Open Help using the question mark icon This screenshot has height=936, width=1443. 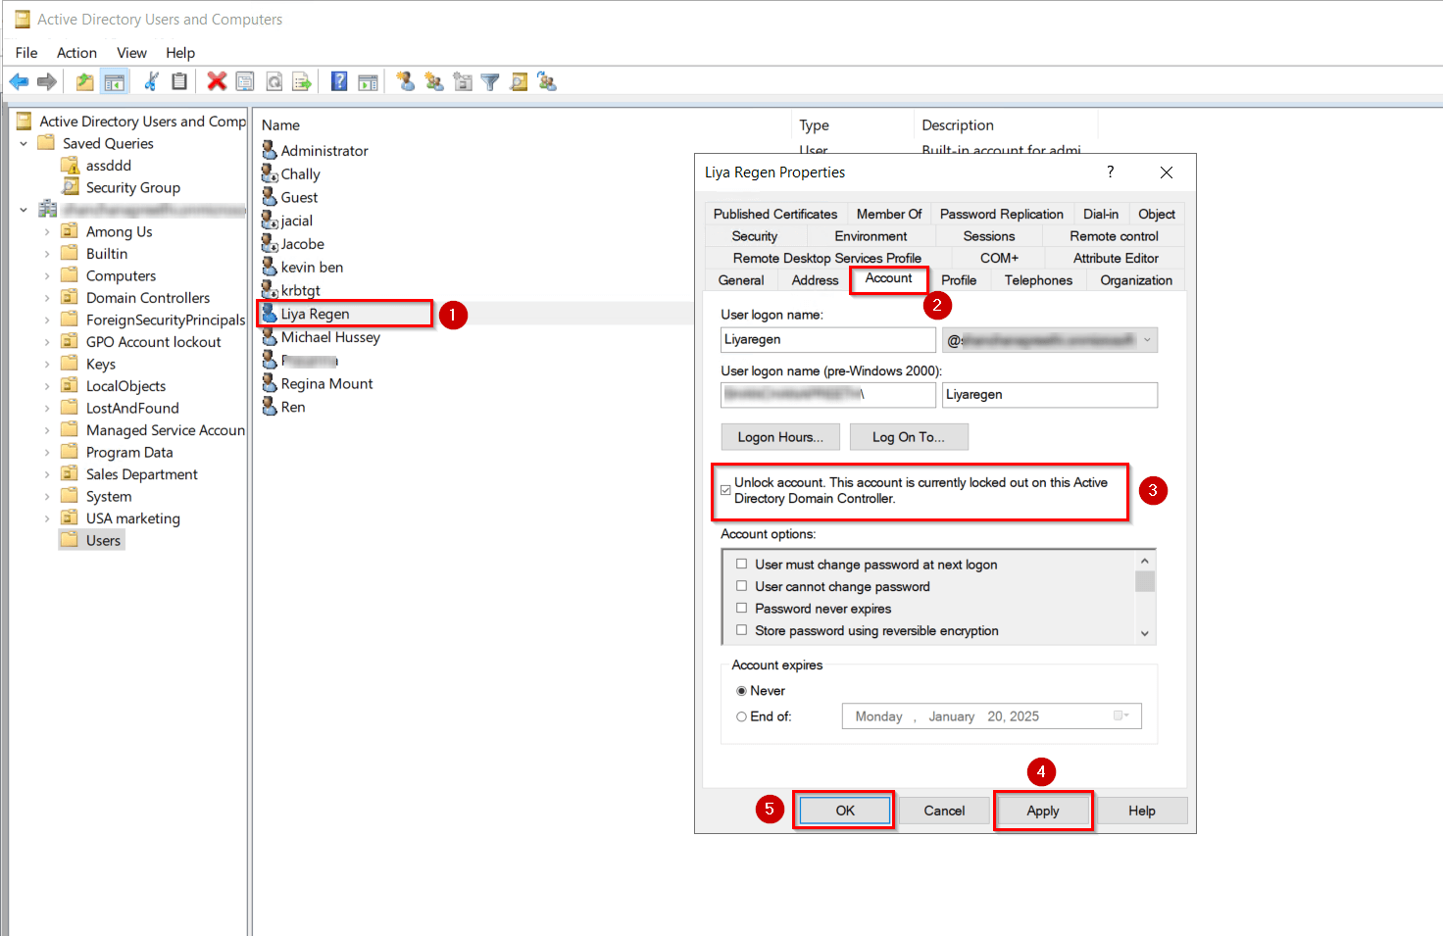338,81
